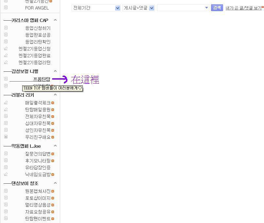The width and height of the screenshot is (264, 223).
Task: Open the 엔젤2기등업완료 board
Action: point(35,55)
